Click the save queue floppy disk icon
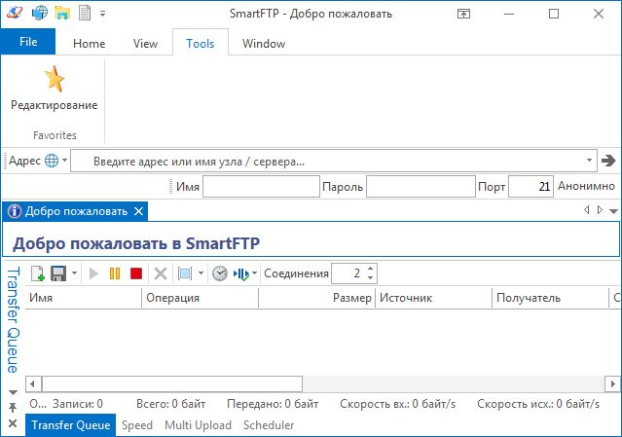The height and width of the screenshot is (437, 622). (x=58, y=274)
